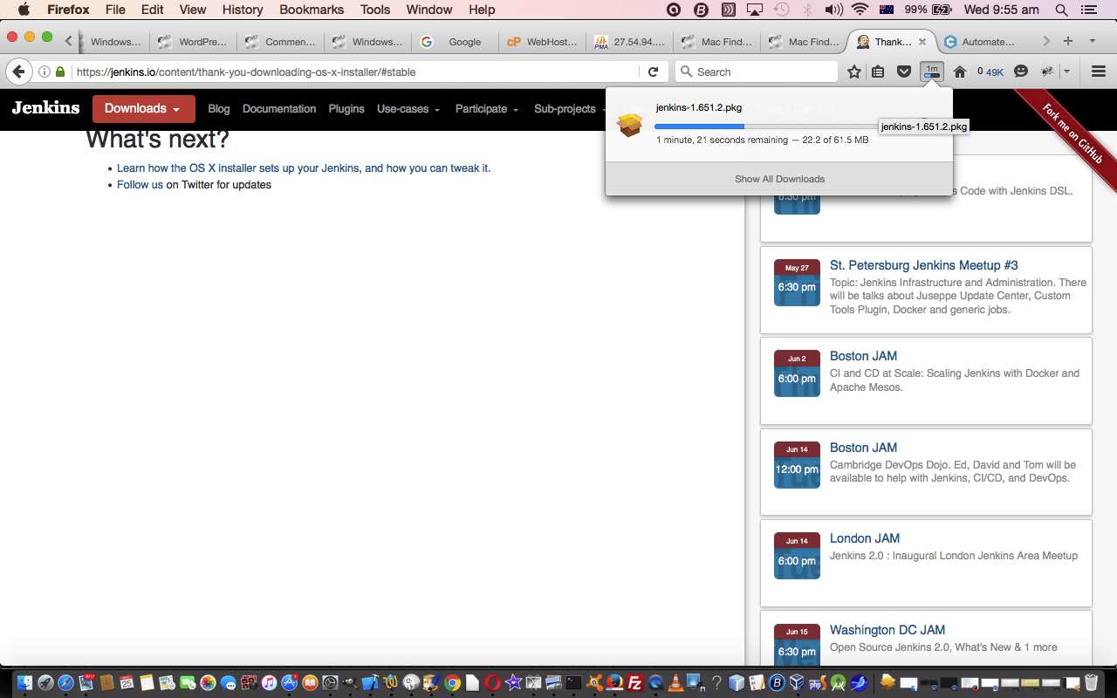Screen dimensions: 1117x698
Task: Click the Firefox back navigation button
Action: click(18, 72)
